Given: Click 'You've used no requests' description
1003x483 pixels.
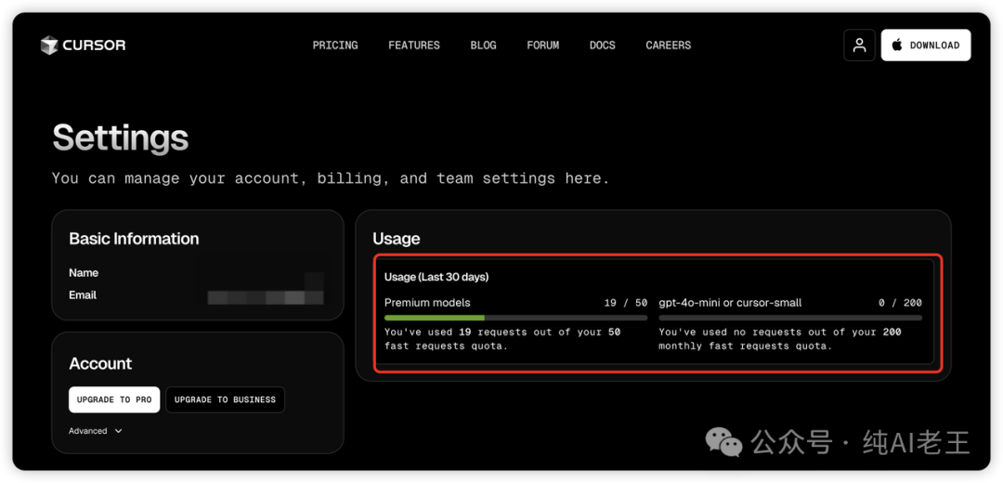Looking at the screenshot, I should point(780,339).
